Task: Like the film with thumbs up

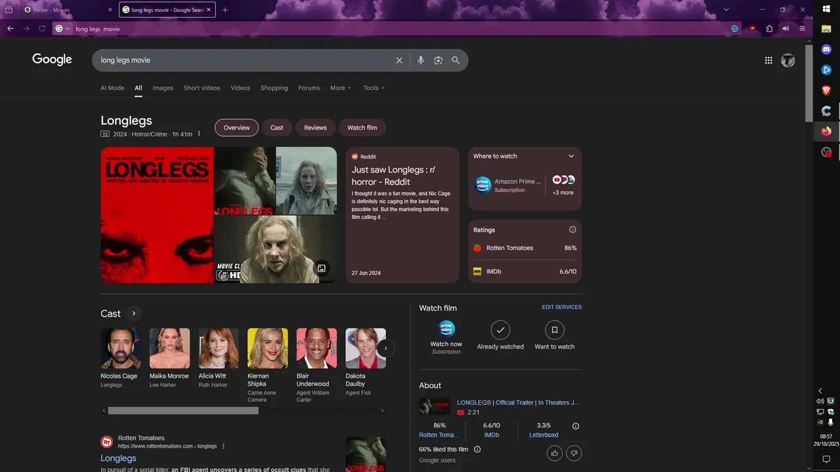Action: click(555, 452)
